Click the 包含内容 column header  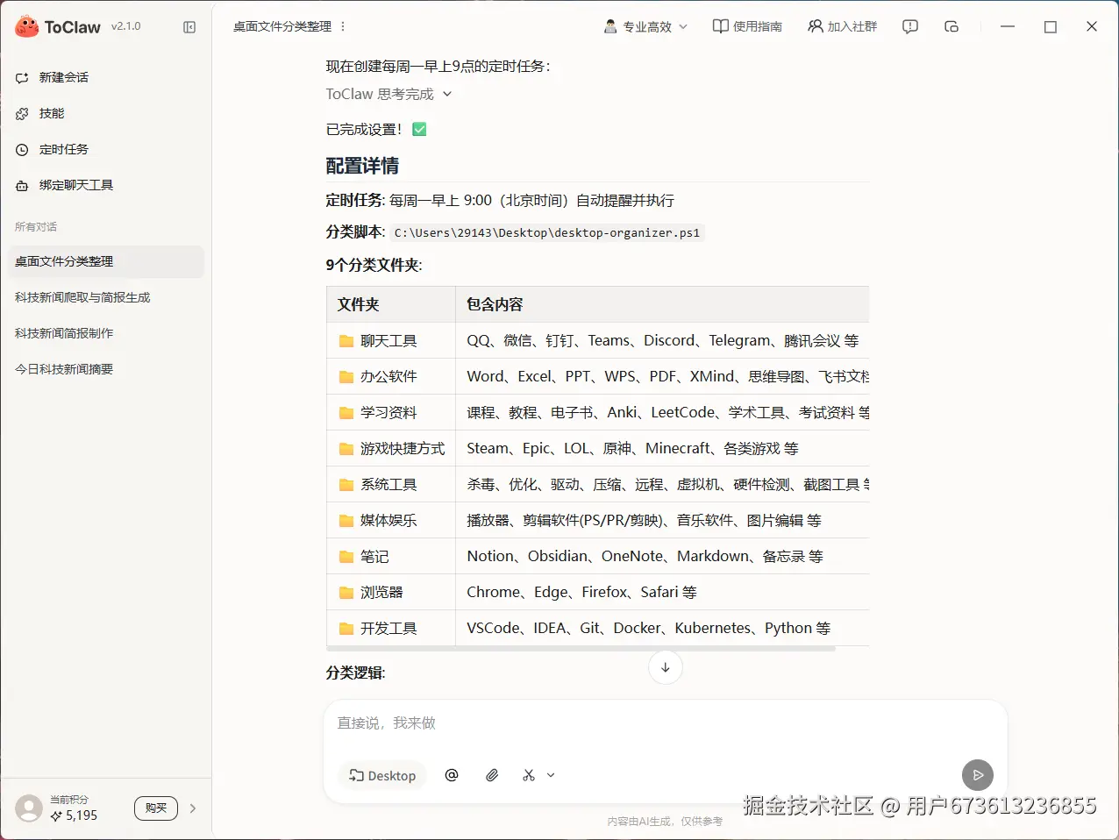pos(662,304)
